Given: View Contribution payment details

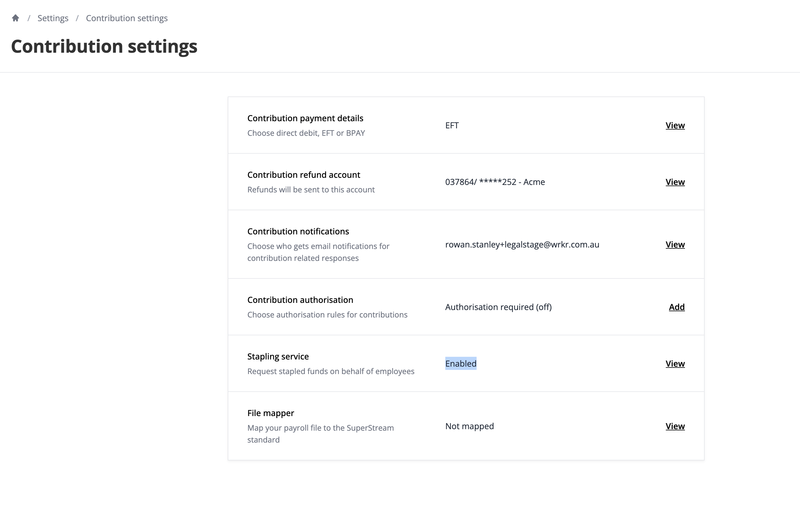Looking at the screenshot, I should click(675, 125).
